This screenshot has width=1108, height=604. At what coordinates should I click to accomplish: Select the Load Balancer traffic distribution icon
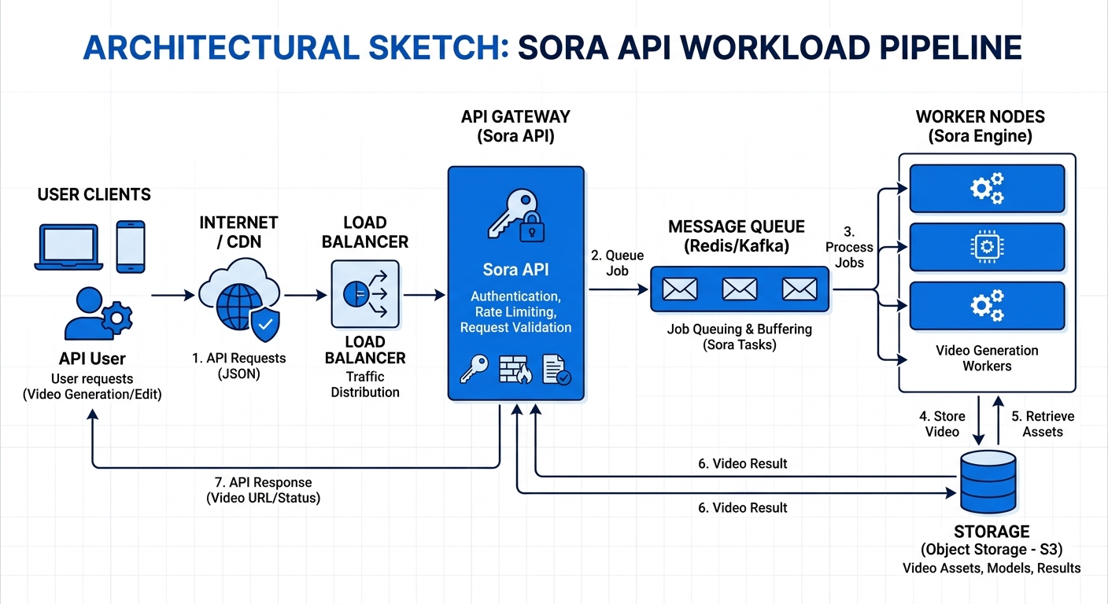[x=364, y=294]
